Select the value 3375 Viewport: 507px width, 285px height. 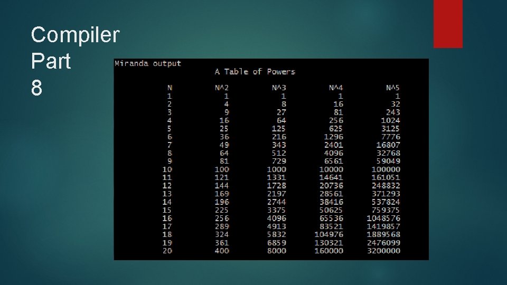(x=276, y=210)
